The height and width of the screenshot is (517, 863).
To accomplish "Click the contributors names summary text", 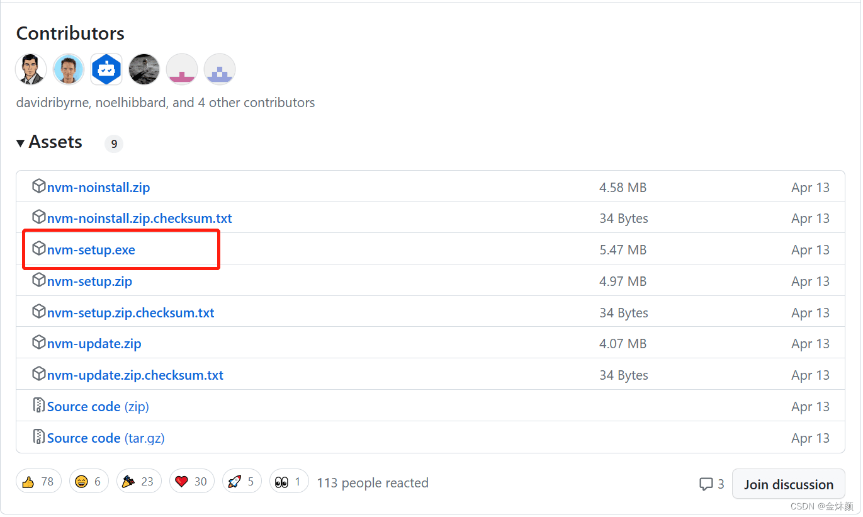I will point(166,103).
